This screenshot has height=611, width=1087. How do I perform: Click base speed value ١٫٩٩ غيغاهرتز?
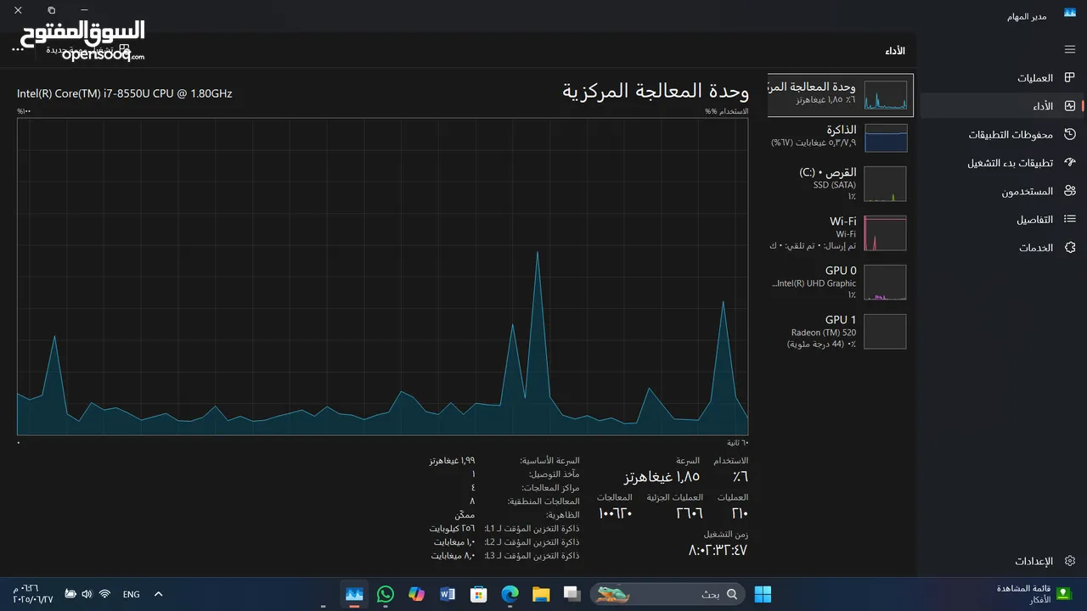pos(452,460)
